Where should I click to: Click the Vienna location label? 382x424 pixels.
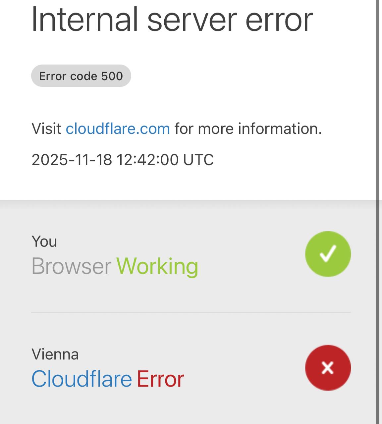[55, 354]
